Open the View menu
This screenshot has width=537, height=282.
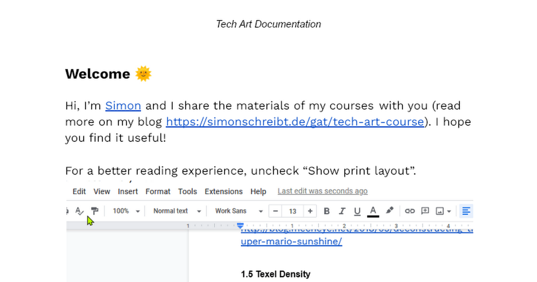coord(102,191)
